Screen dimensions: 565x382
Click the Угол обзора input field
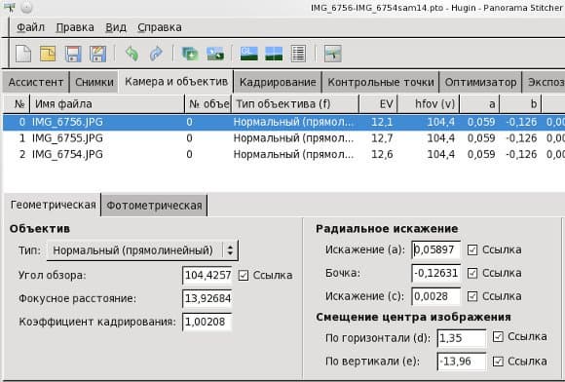(x=207, y=276)
